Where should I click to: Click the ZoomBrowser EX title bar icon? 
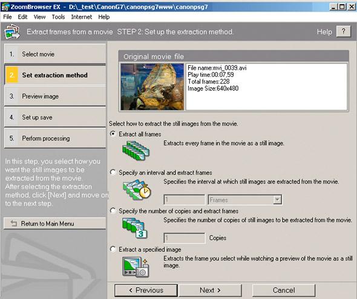5,7
